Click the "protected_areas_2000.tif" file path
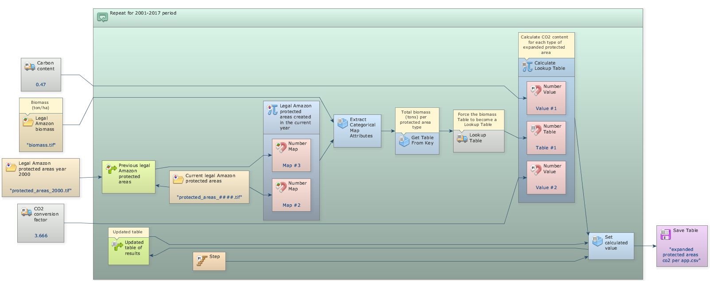This screenshot has width=710, height=281. coord(40,191)
